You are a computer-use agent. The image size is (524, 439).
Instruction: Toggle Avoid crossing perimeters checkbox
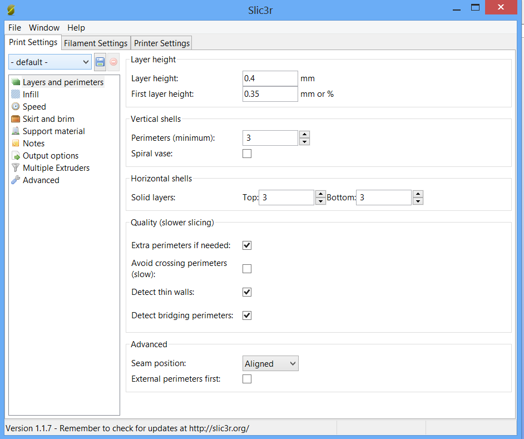point(247,269)
